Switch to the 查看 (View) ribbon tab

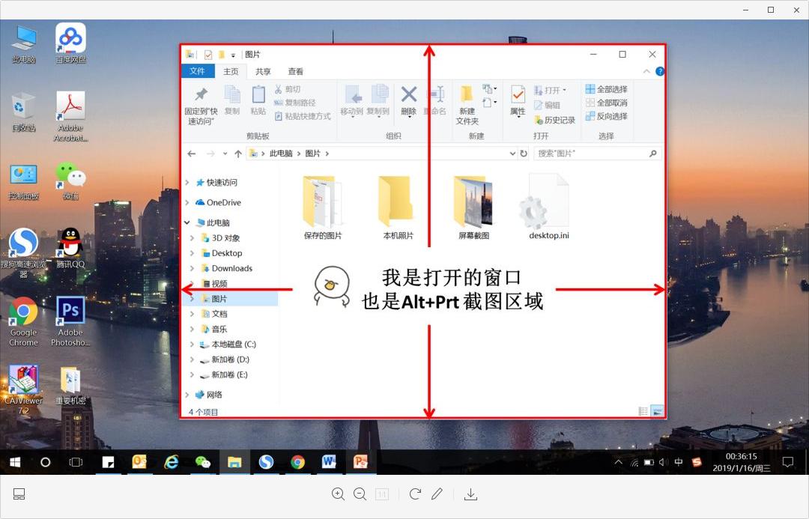[x=295, y=71]
